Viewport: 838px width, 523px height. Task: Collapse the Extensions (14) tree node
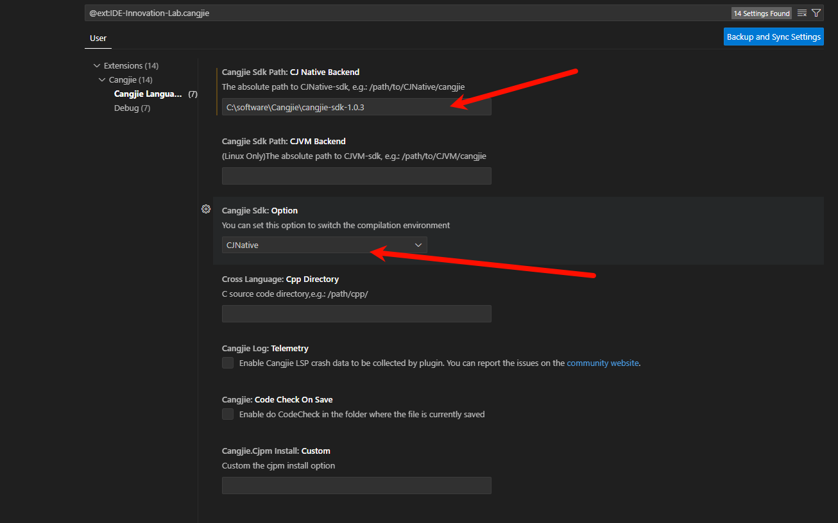point(97,65)
